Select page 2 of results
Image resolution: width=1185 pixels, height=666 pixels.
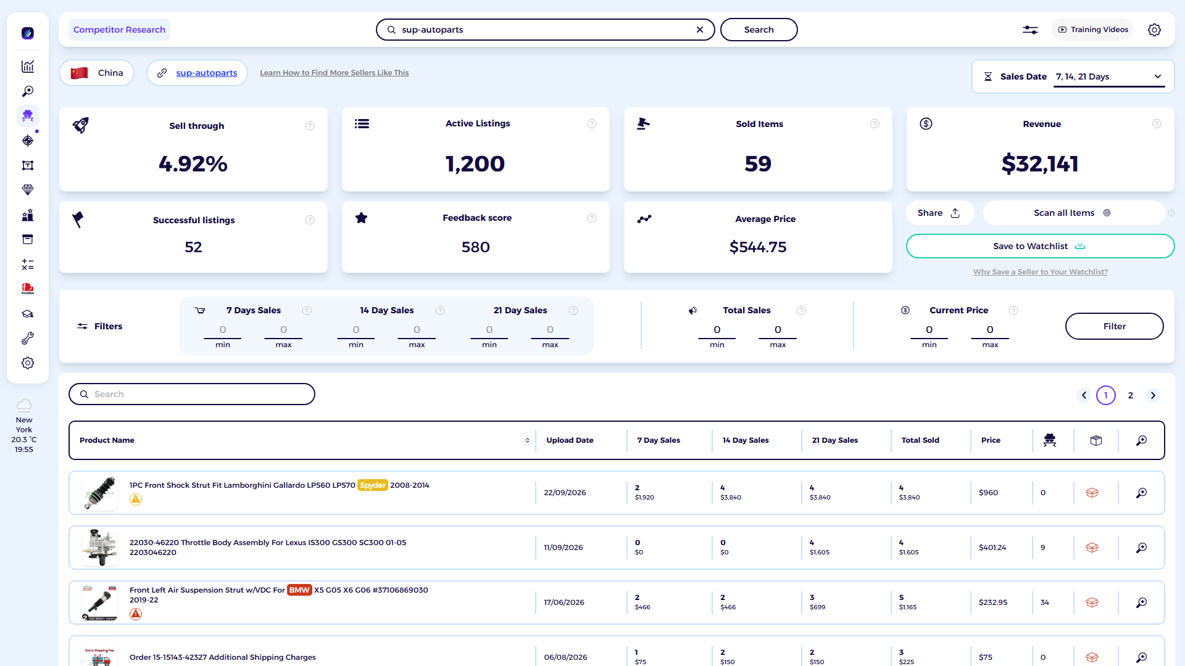tap(1131, 395)
